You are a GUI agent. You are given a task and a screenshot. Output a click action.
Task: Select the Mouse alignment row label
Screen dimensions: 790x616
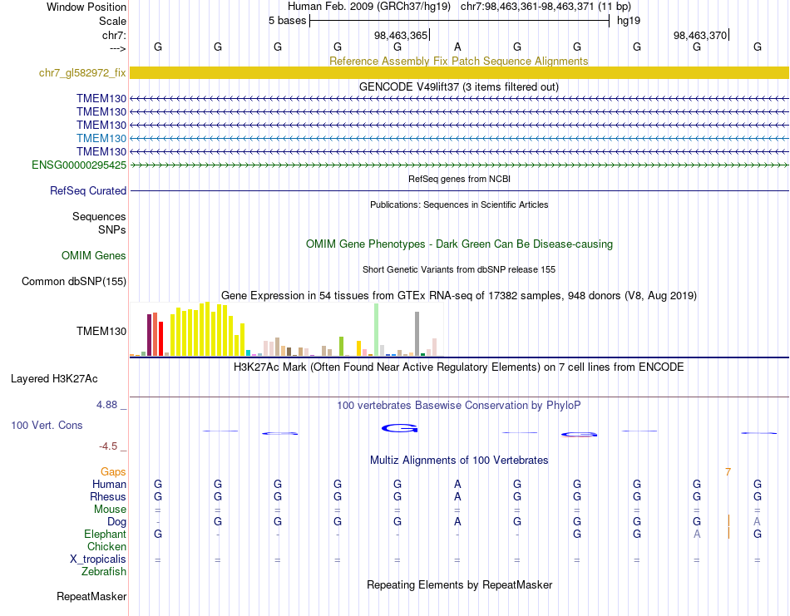tap(110, 510)
